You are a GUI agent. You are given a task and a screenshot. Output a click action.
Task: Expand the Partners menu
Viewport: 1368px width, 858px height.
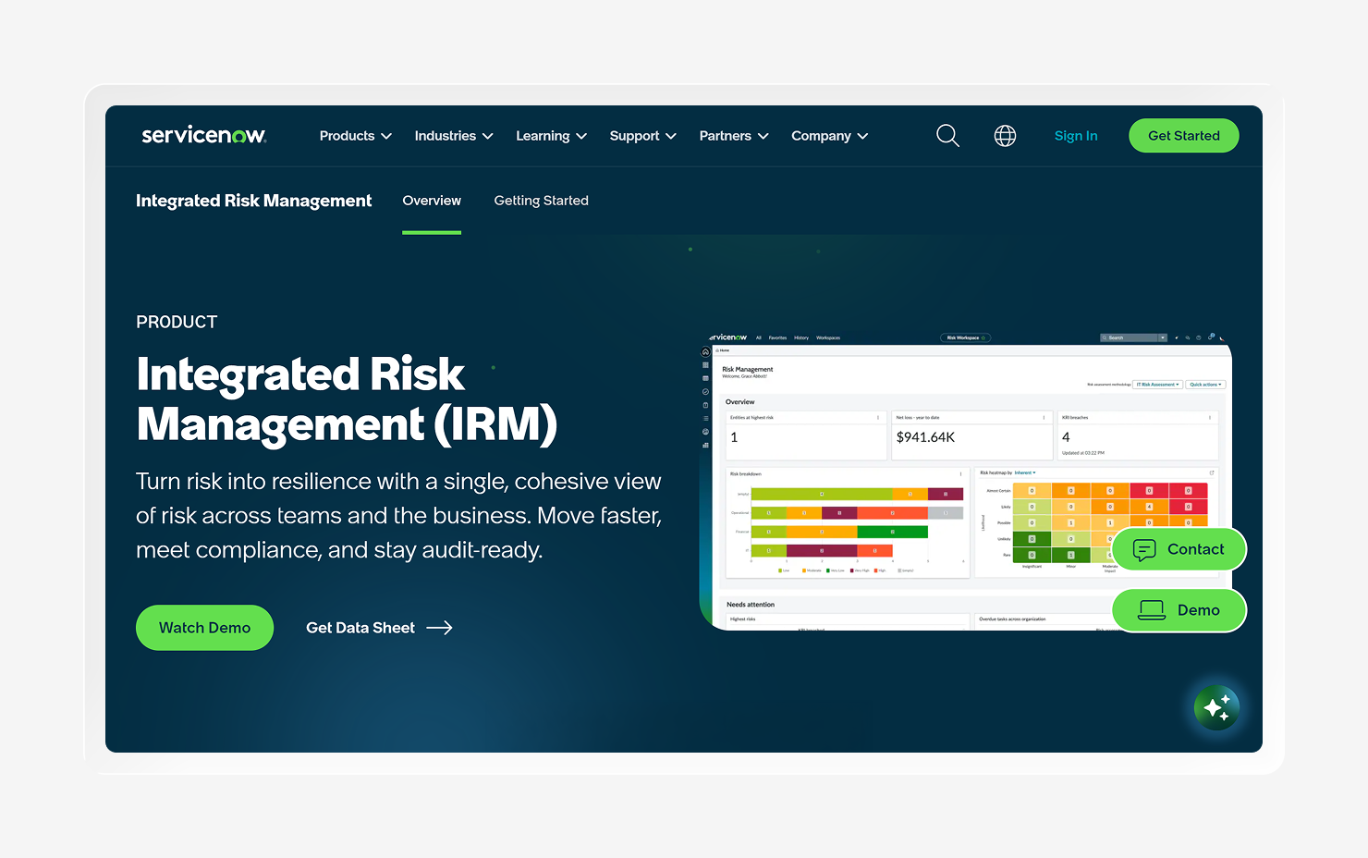[x=734, y=136]
